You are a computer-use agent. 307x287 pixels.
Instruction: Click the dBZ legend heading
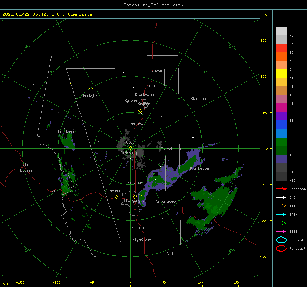click(x=289, y=18)
